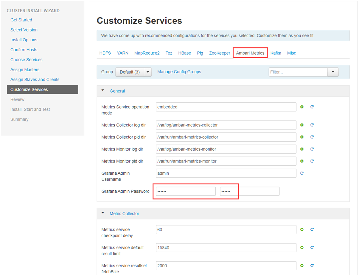
Task: Switch to the Misc tab
Action: click(291, 53)
